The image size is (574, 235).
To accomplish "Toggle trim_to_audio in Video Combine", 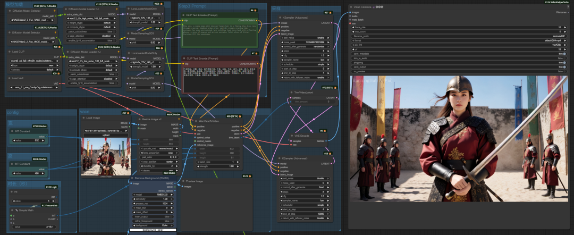I will [564, 58].
